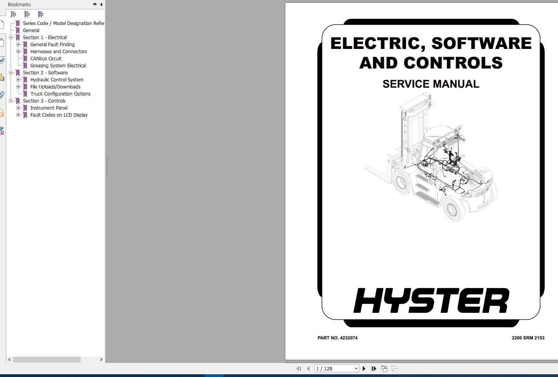Click the add new bookmark icon
This screenshot has height=377, width=558.
[27, 14]
